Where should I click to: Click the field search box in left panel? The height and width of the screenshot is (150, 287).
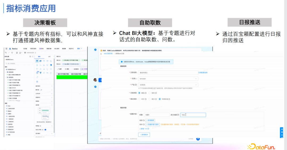pos(19,63)
